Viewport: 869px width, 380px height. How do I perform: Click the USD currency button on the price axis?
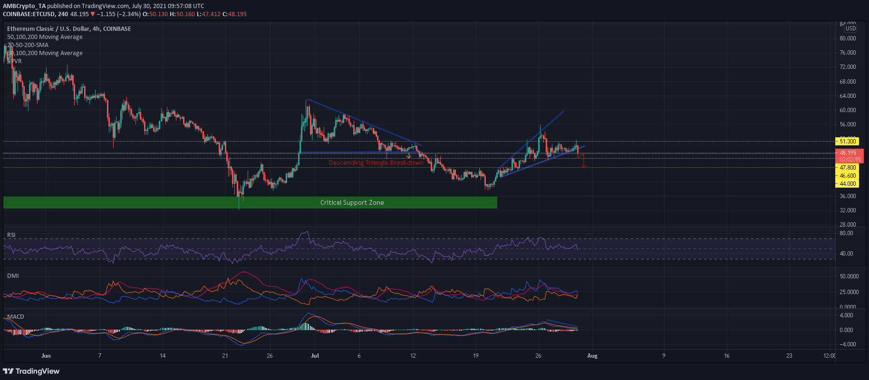(x=850, y=28)
